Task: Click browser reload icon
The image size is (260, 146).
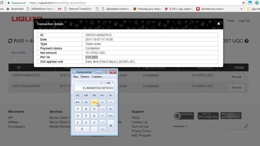Action: [x=2, y=3]
